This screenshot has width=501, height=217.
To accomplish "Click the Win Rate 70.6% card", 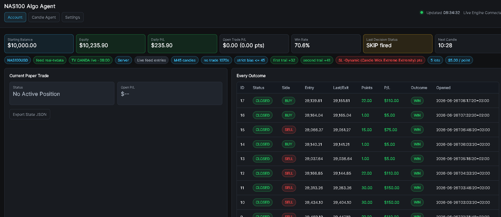I will 326,43.
